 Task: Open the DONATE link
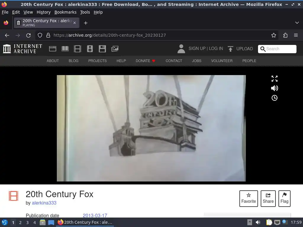[x=145, y=61]
